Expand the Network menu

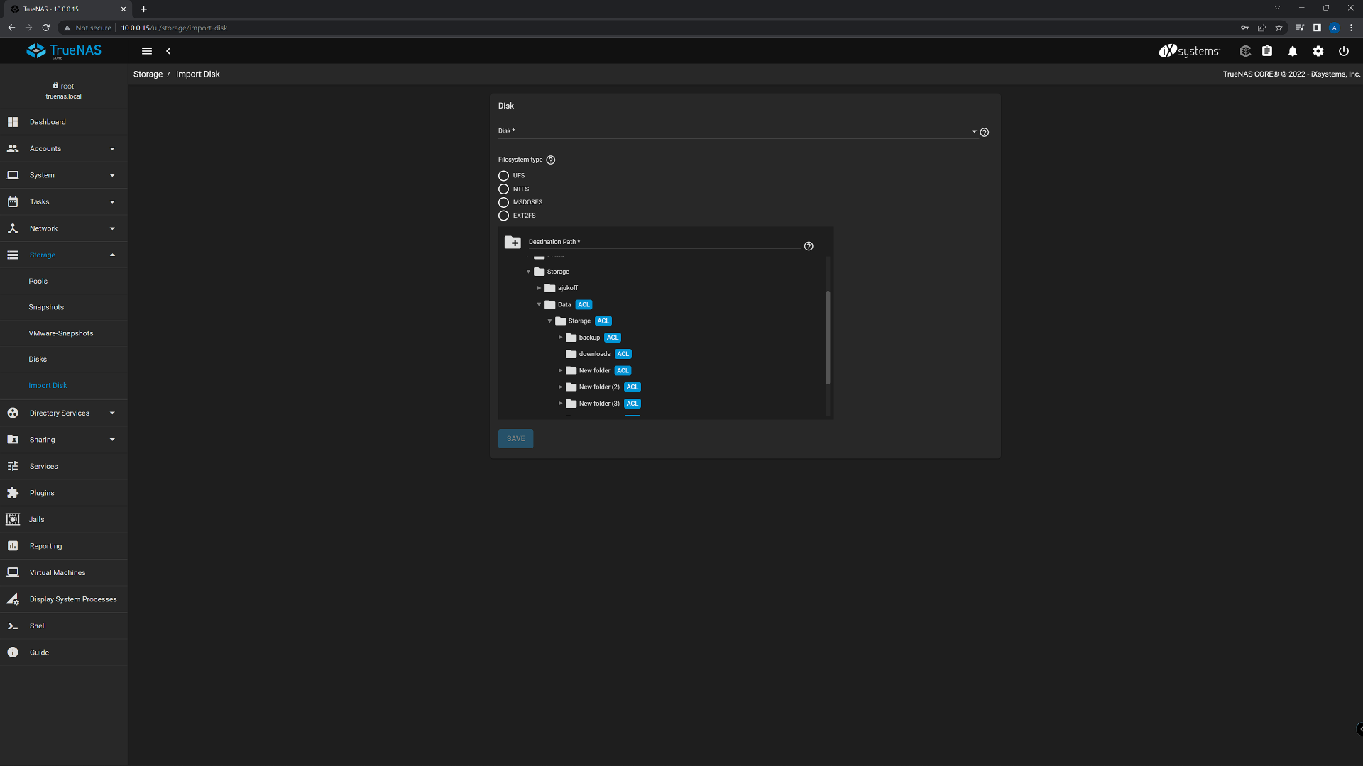coord(64,228)
